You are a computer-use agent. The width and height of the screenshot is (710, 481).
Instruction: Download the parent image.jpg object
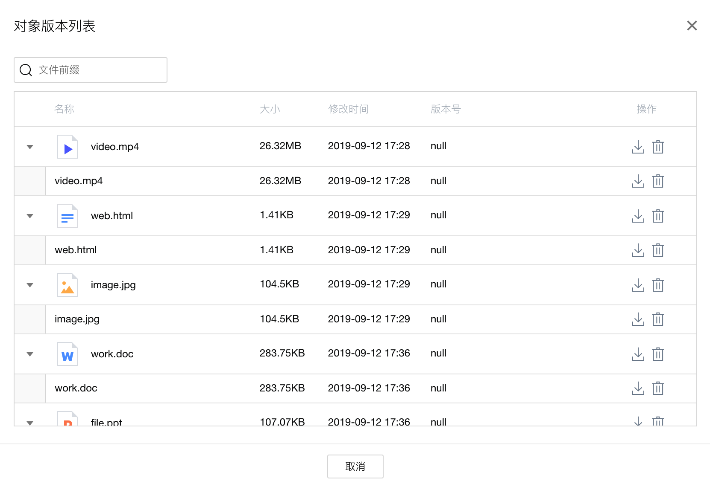638,285
